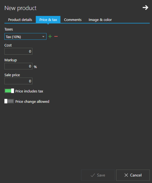Focus the Cost input field
Screen dimensions: 152x183
pyautogui.click(x=18, y=51)
